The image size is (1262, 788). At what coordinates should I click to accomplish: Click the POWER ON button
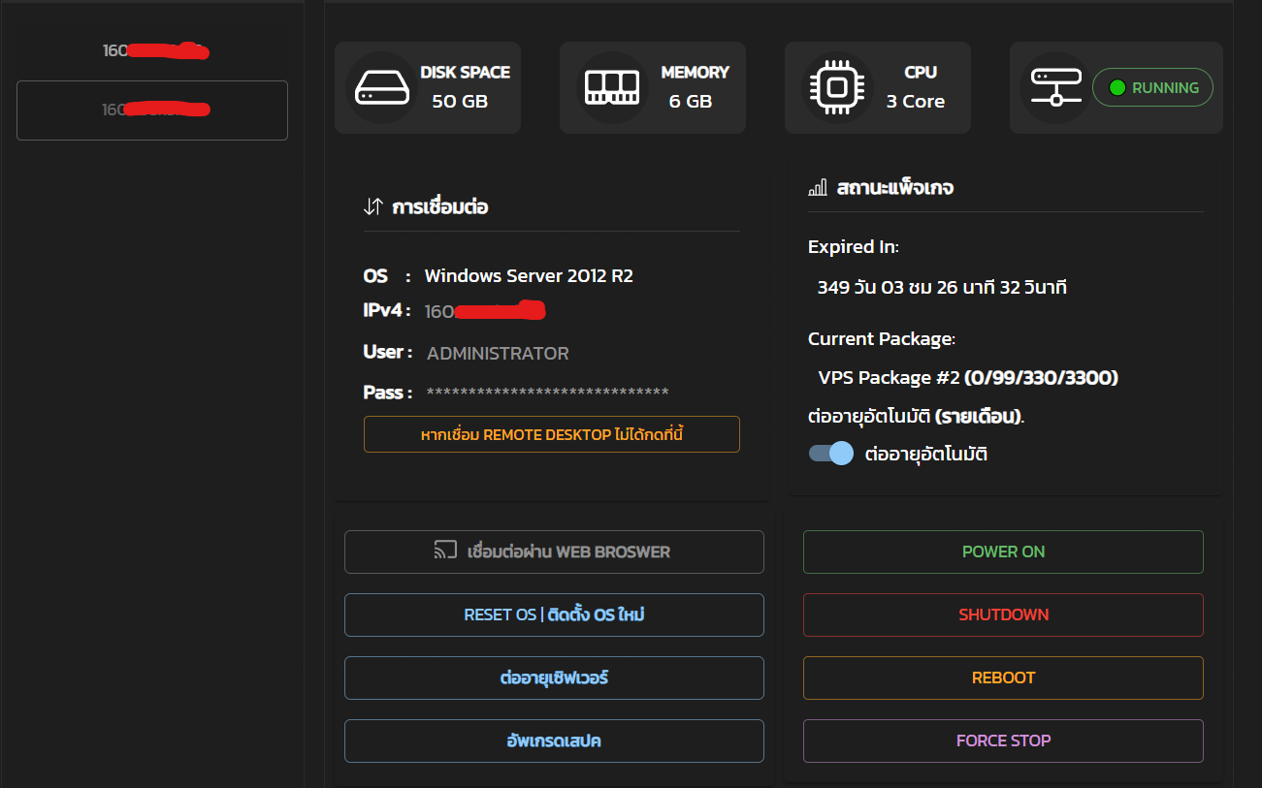coord(1003,552)
